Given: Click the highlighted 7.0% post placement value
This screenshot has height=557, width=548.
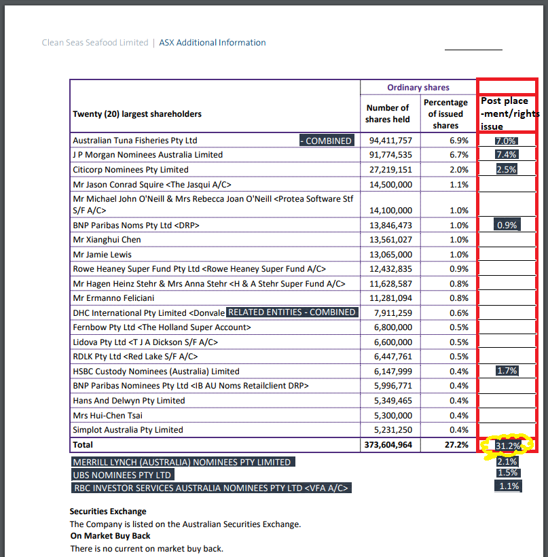Looking at the screenshot, I should click(x=506, y=141).
